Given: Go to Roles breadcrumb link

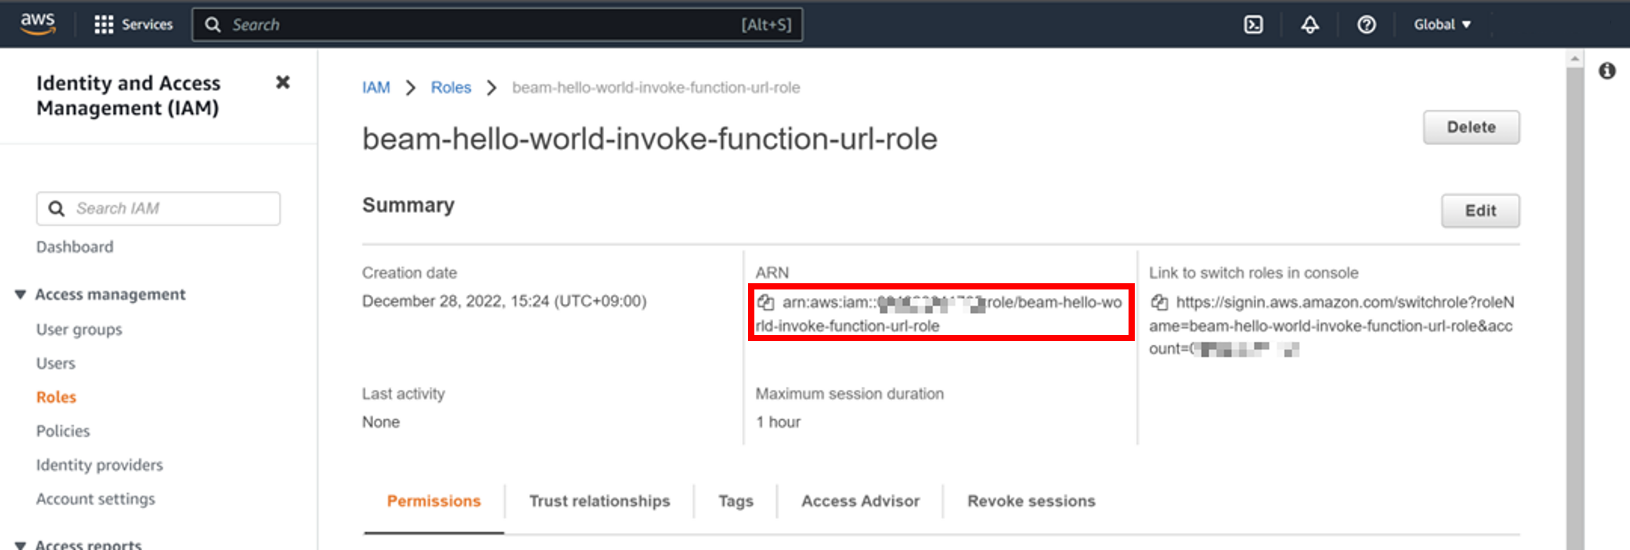Looking at the screenshot, I should tap(451, 88).
